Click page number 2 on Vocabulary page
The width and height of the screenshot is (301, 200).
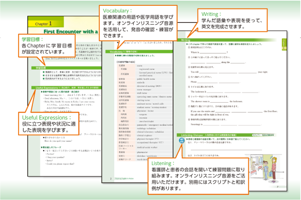click(x=111, y=178)
